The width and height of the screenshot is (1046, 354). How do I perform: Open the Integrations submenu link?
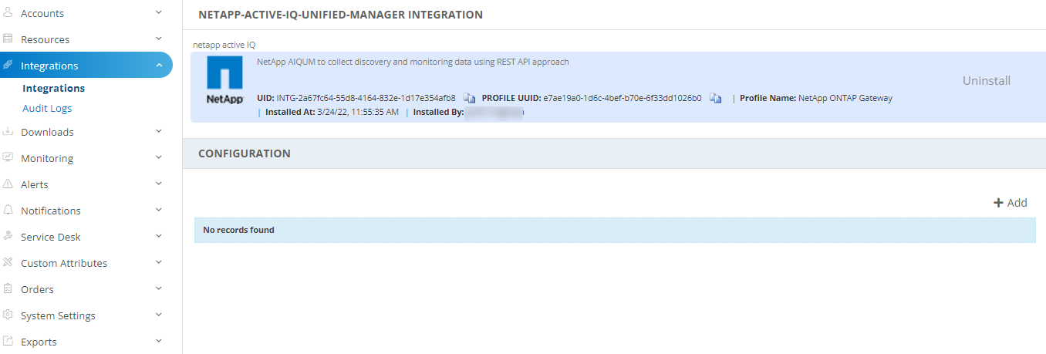pyautogui.click(x=53, y=88)
